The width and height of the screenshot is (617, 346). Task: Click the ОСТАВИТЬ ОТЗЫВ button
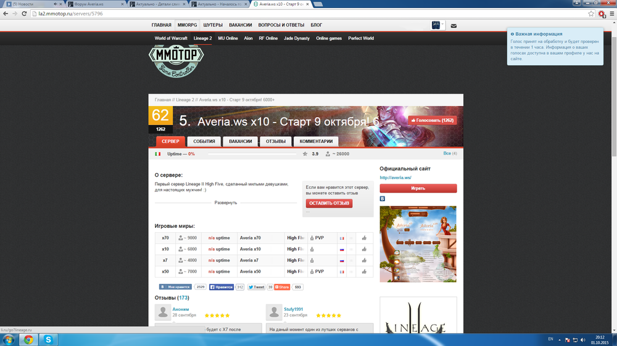click(329, 203)
